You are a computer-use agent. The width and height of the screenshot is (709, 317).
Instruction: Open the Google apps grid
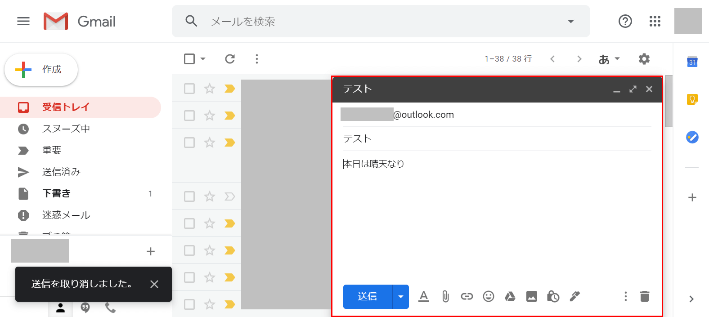coord(655,21)
